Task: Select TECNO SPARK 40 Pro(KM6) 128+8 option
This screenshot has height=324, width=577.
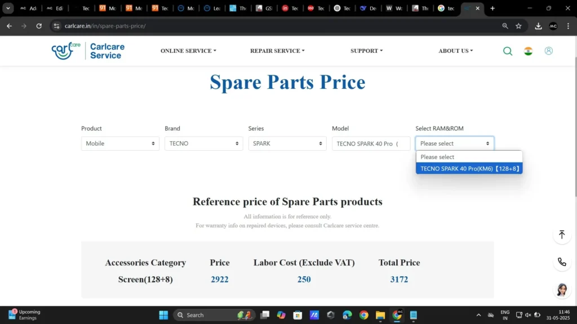Action: 469,169
